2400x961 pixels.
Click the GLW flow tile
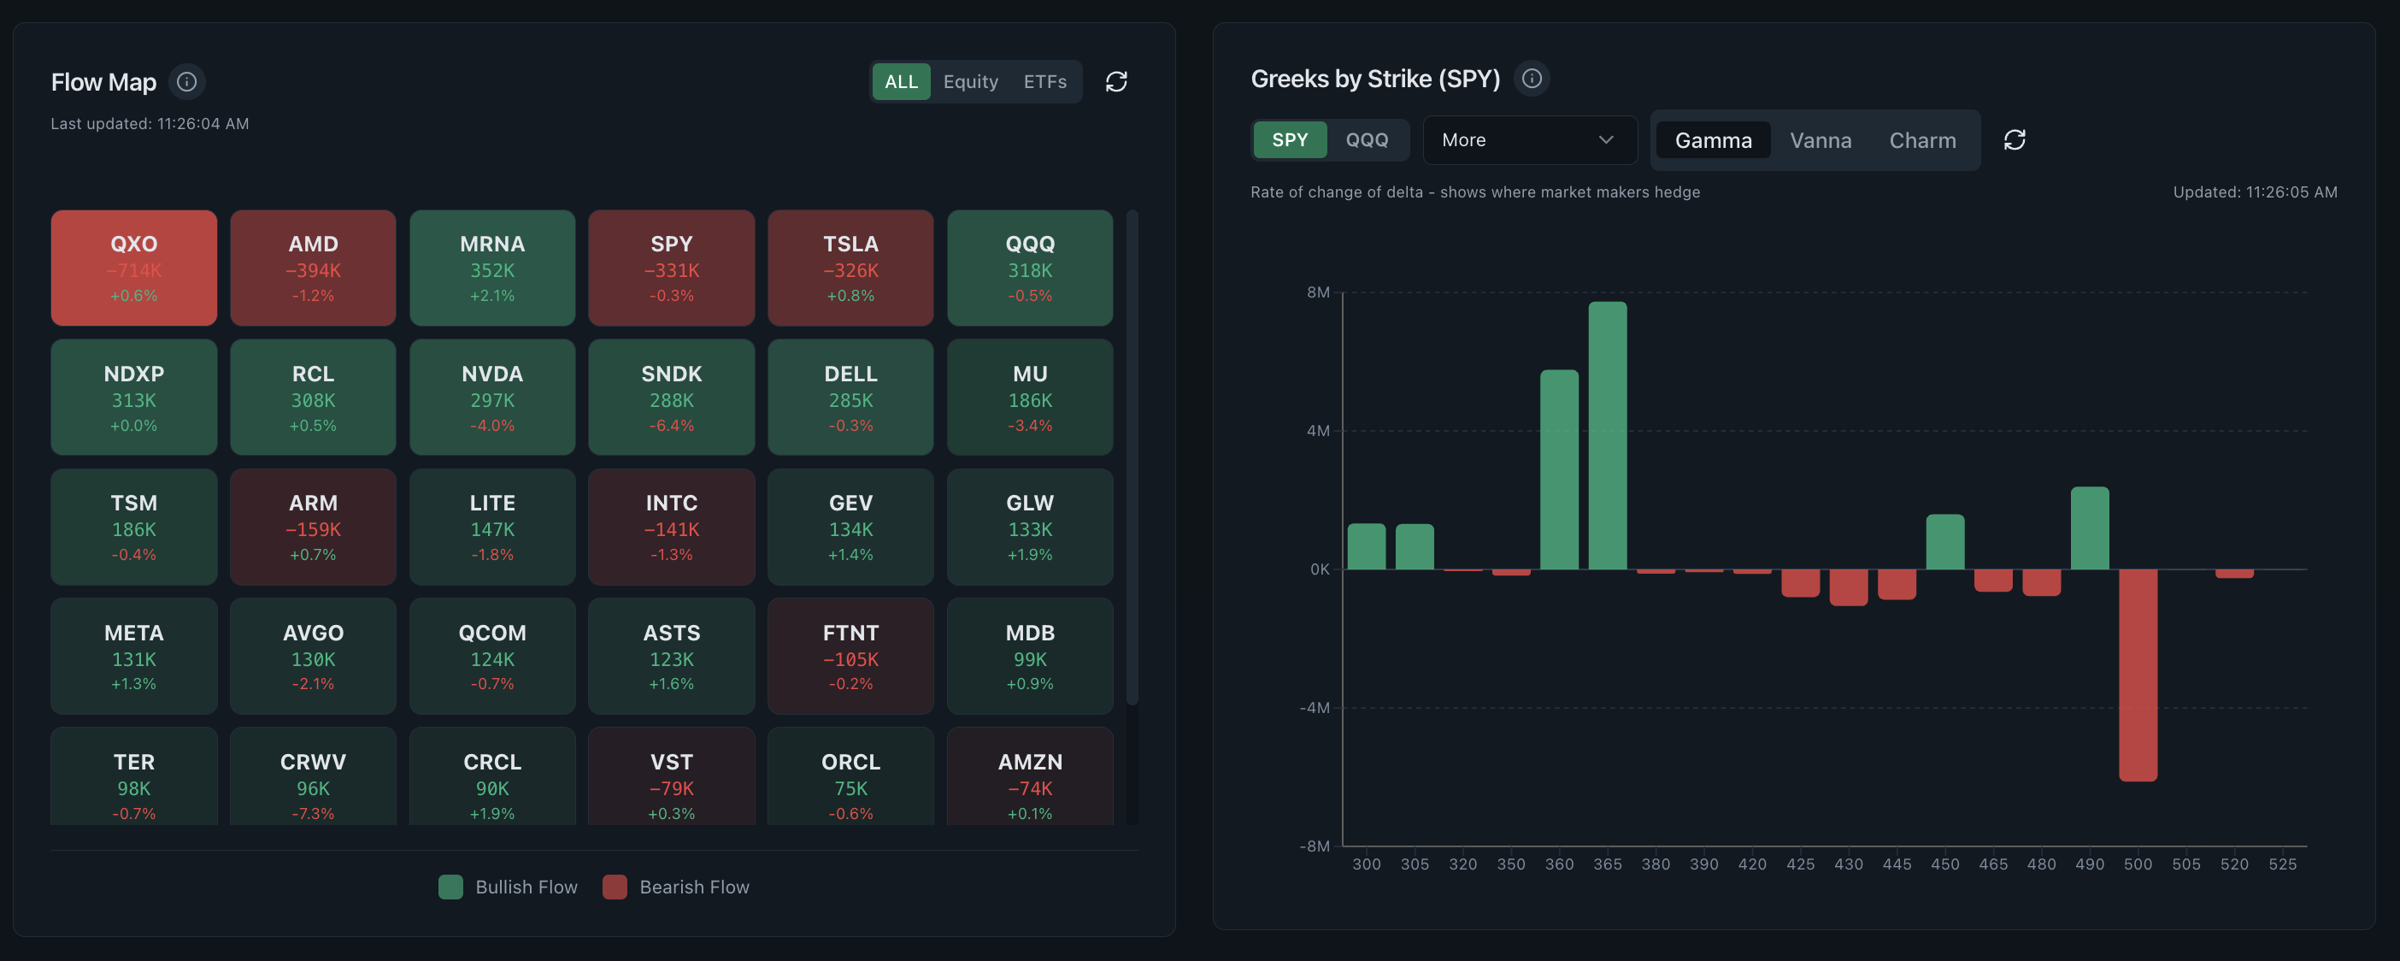click(x=1031, y=527)
